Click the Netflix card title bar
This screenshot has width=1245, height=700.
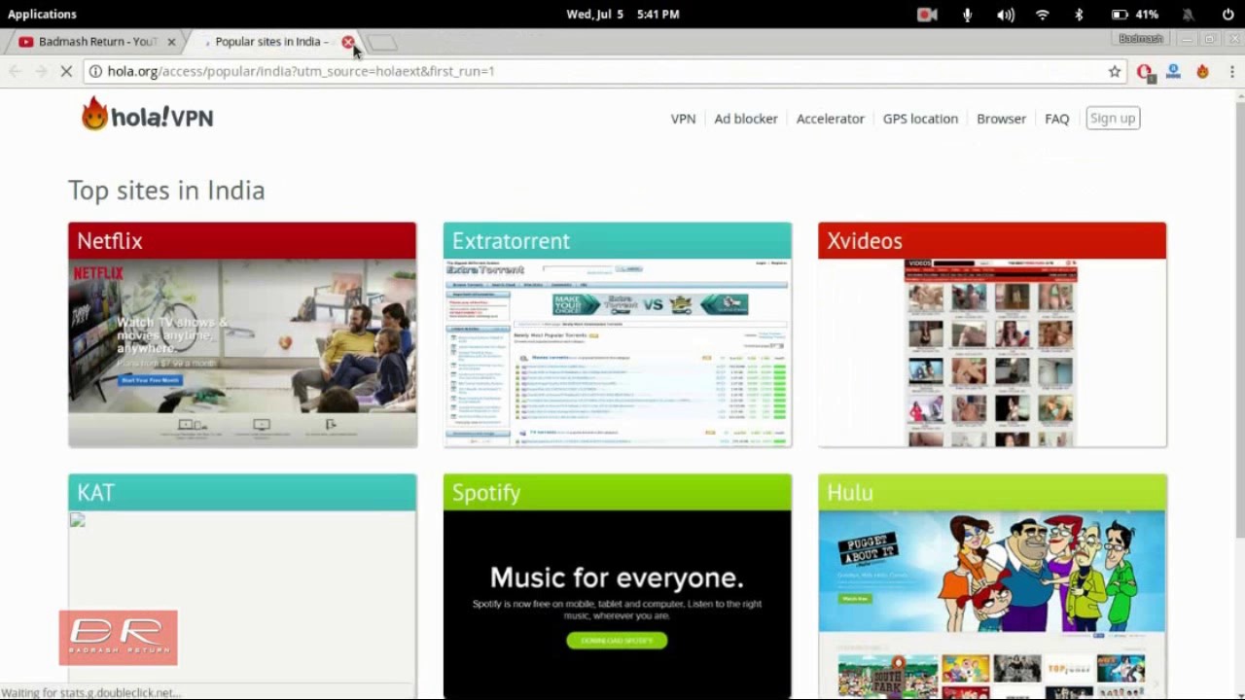242,241
